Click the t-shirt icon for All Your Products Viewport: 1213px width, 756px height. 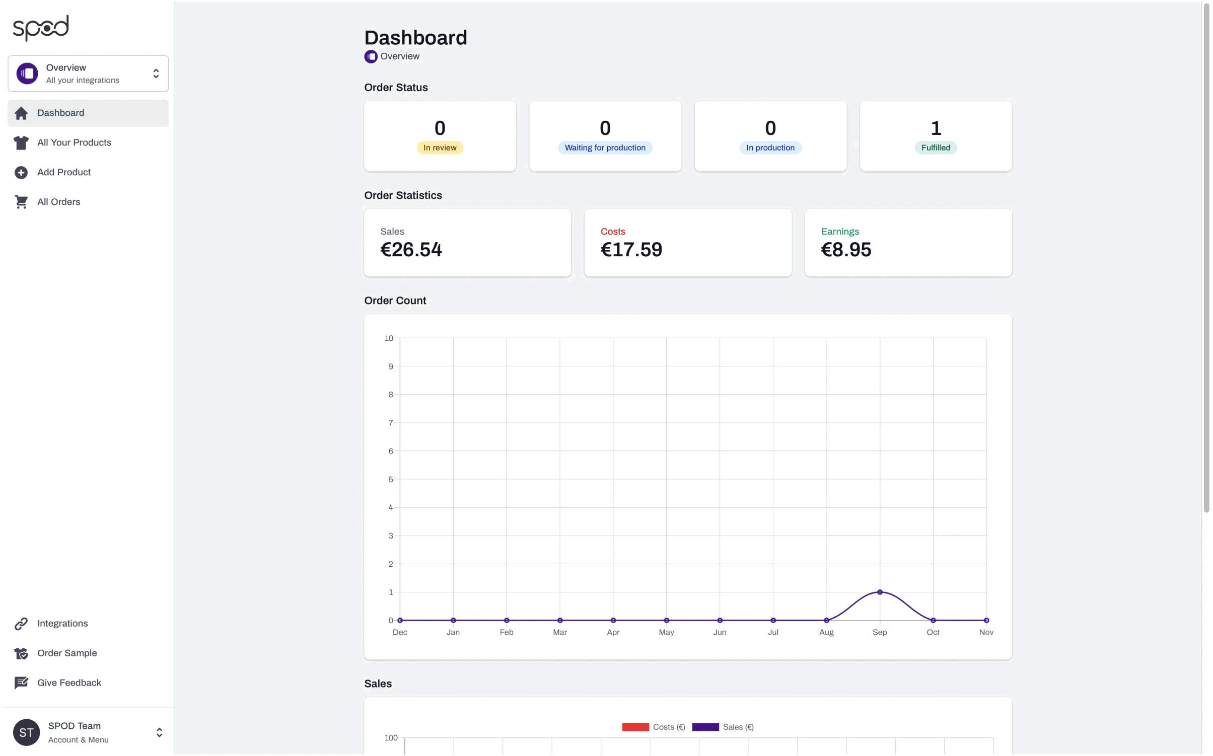[x=21, y=143]
